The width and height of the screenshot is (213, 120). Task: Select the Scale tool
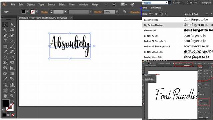[x=12, y=57]
